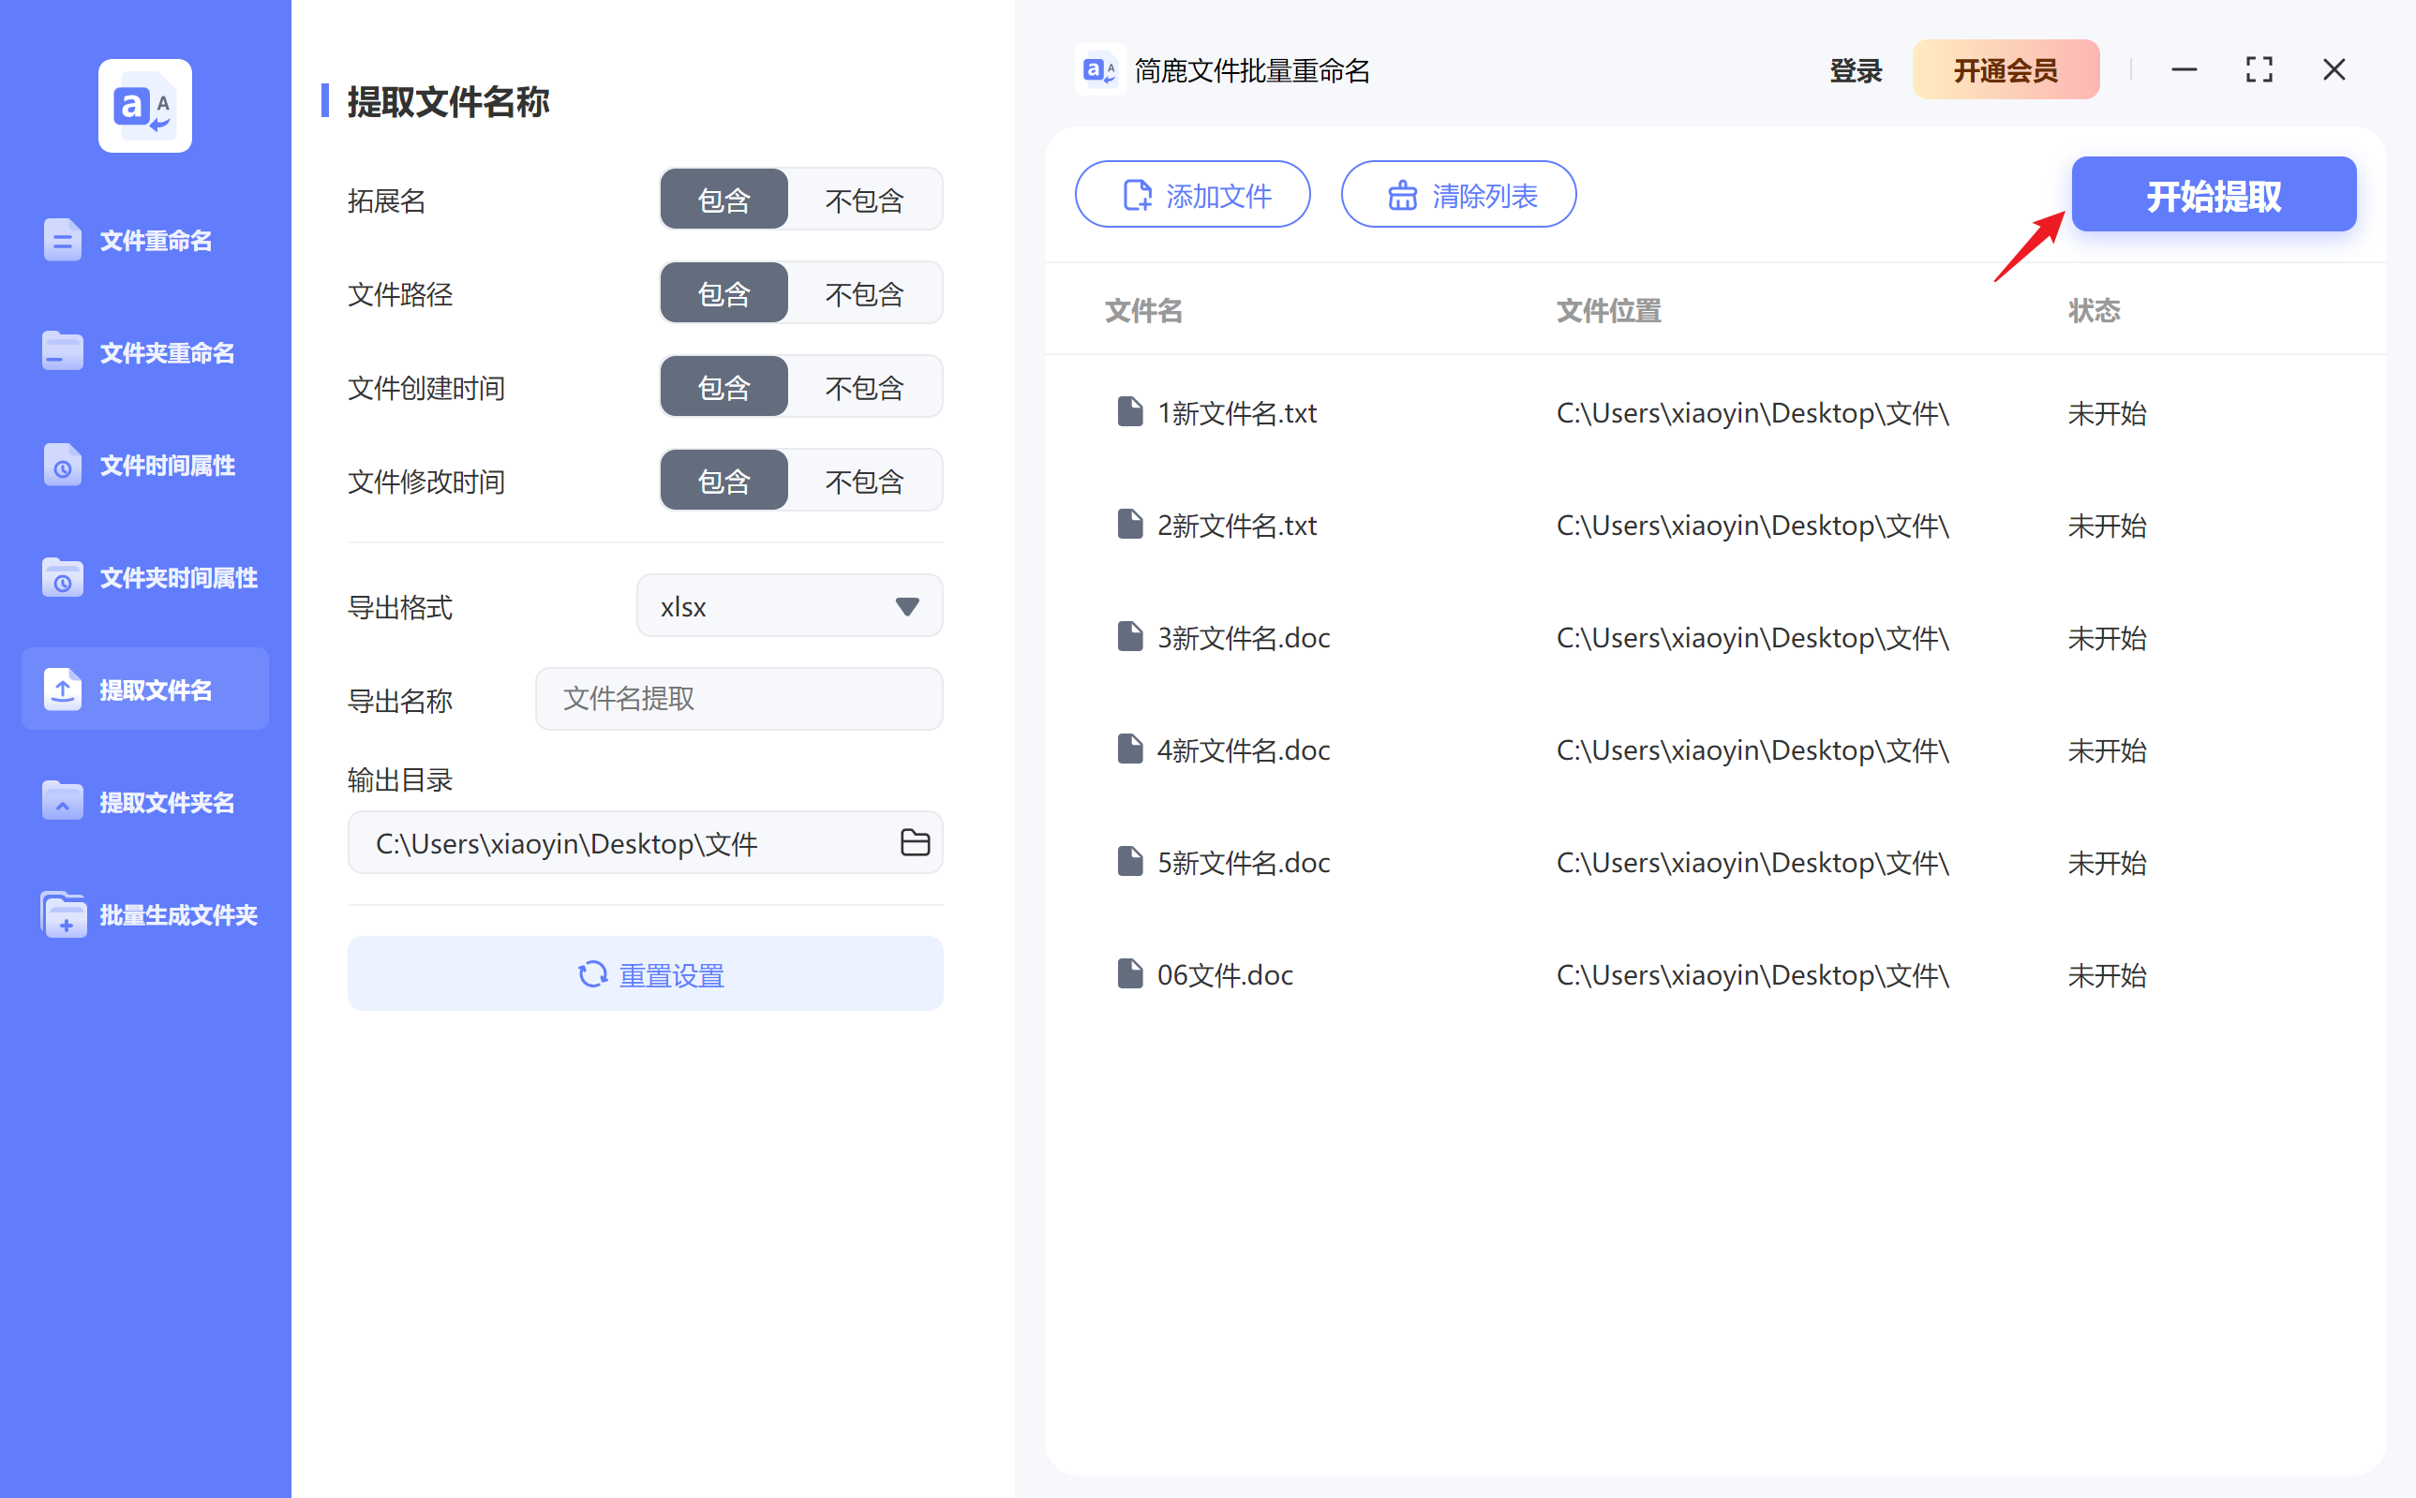Click the folder browse icon for 输出目录
The image size is (2416, 1498).
pos(915,841)
